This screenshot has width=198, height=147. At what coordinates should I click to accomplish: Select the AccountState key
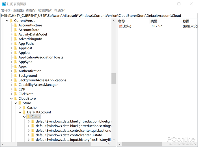(x=29, y=30)
